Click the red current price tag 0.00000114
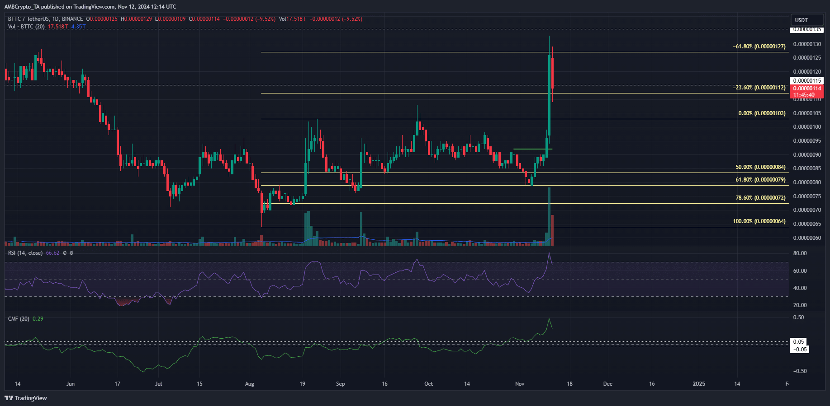 (807, 89)
